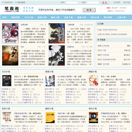Click the 搜索 search button
The image size is (132, 132).
pos(89,10)
